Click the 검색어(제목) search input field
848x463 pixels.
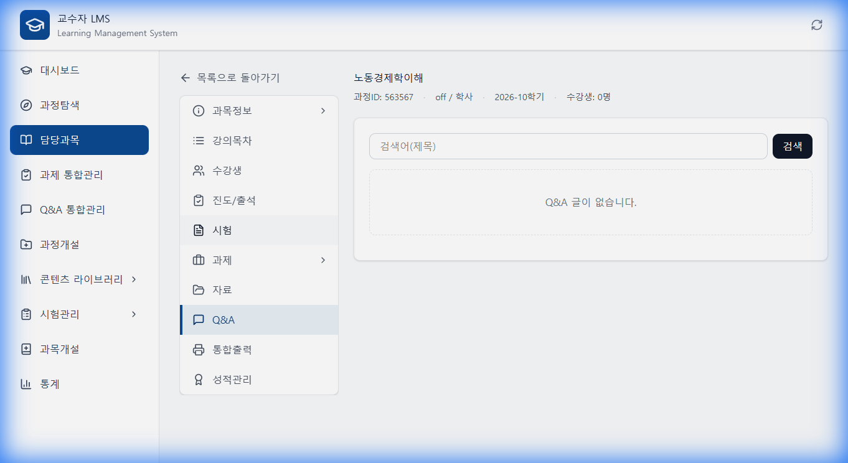click(x=568, y=146)
